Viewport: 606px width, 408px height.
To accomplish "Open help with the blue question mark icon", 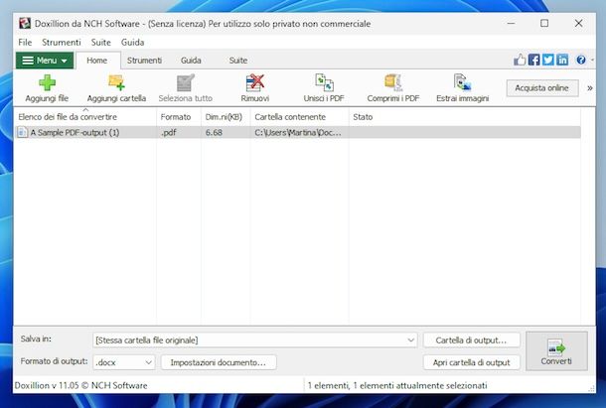I will tap(581, 60).
